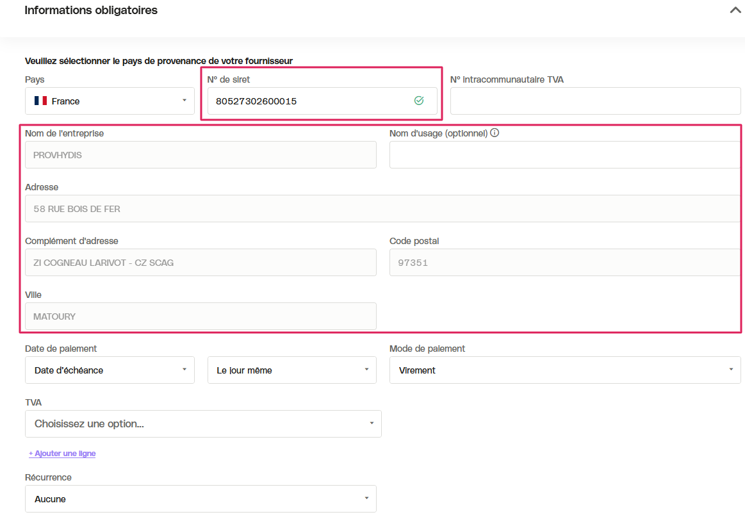Click the Récurrence label

point(49,477)
